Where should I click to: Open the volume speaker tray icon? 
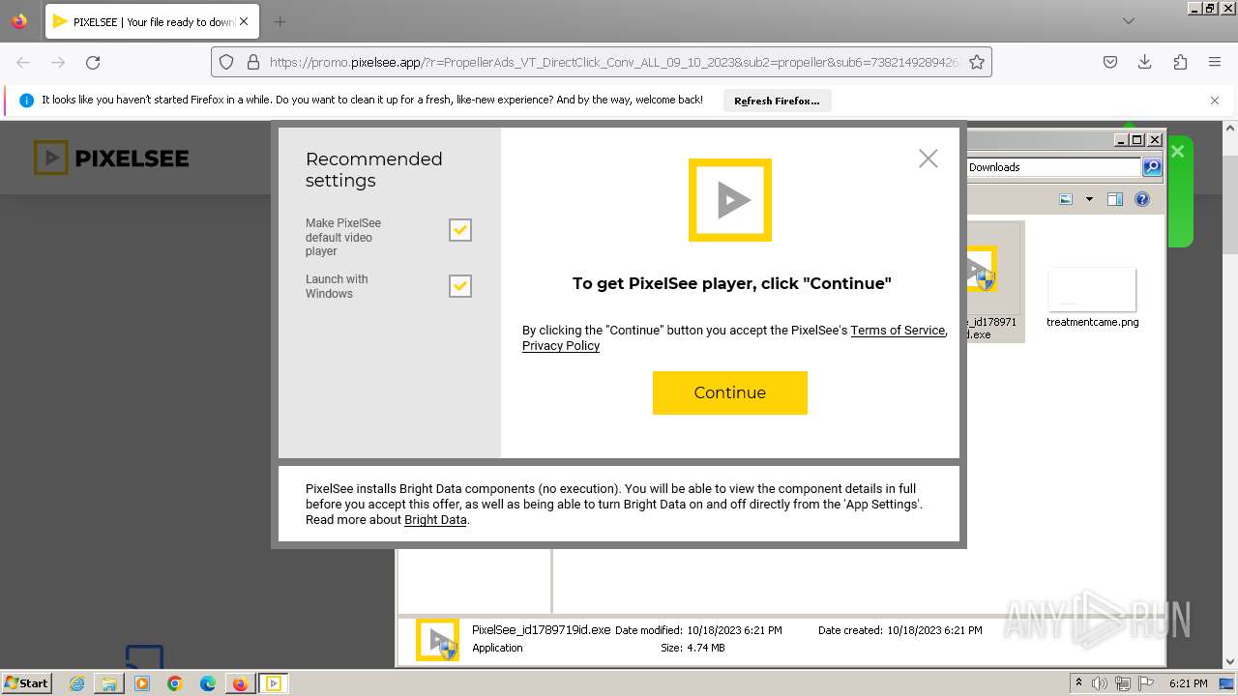point(1100,683)
